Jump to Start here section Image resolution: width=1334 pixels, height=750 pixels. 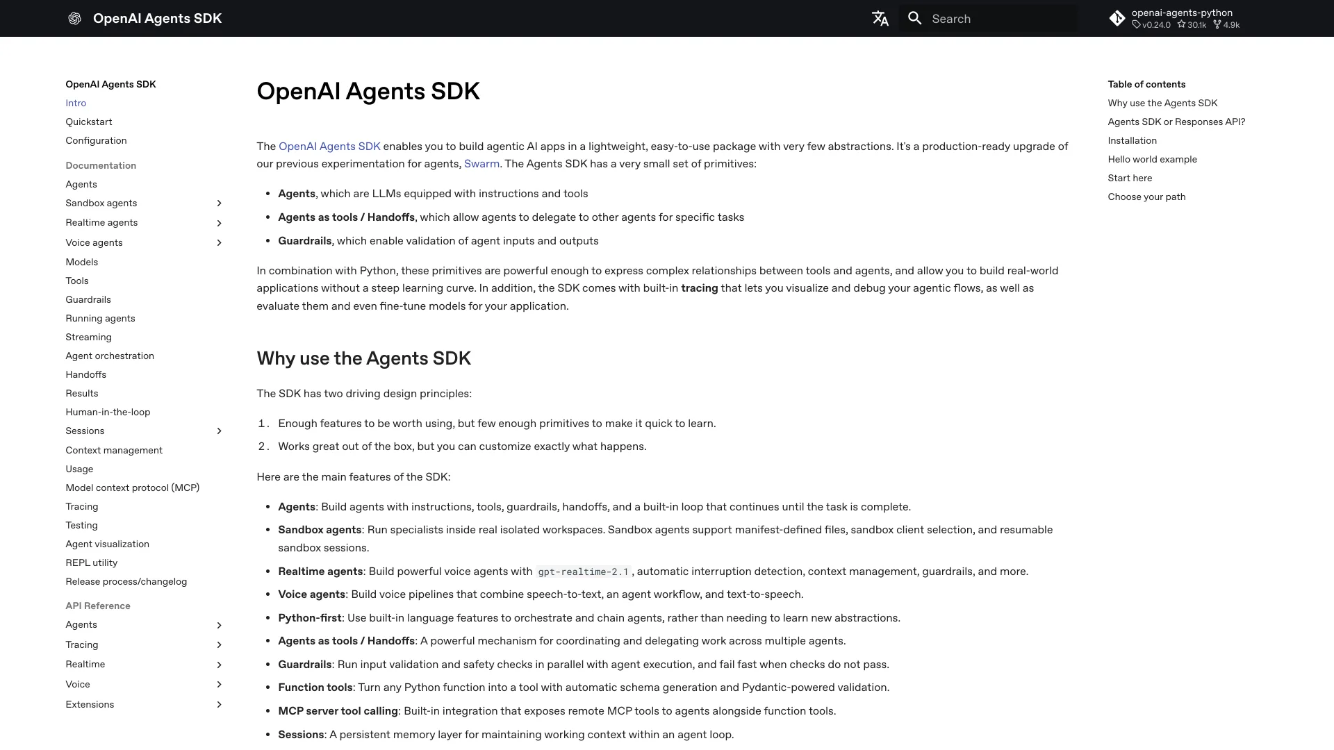[x=1130, y=178]
